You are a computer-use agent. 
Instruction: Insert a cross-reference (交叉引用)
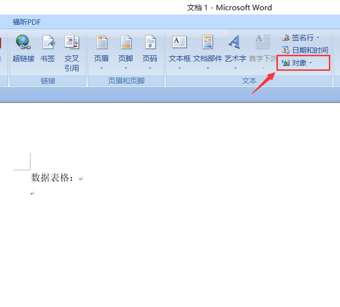(71, 53)
